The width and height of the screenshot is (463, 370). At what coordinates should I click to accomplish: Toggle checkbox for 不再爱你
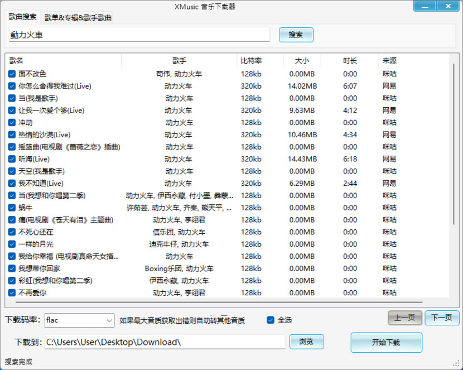click(x=12, y=292)
